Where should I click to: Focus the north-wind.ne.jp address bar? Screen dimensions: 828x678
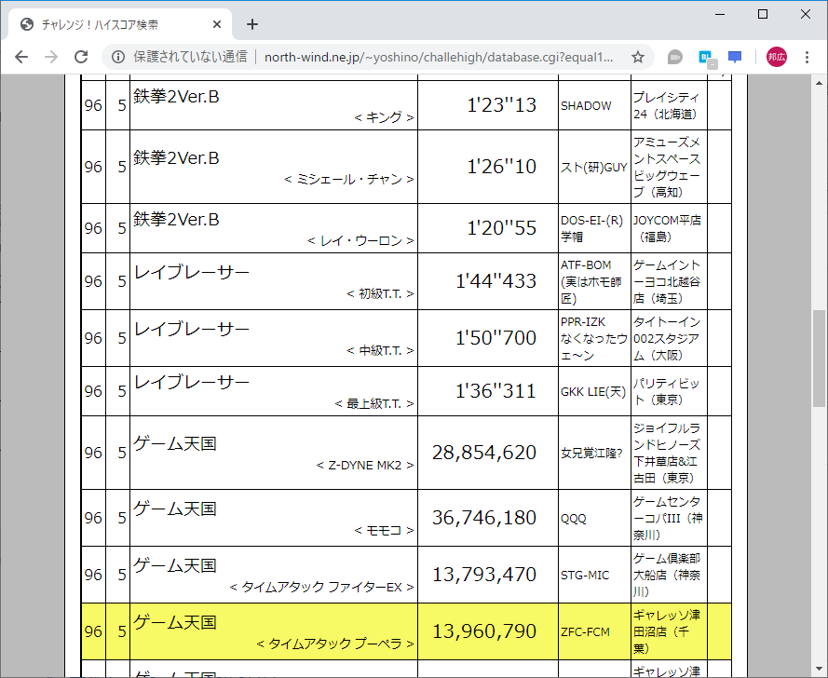(439, 57)
